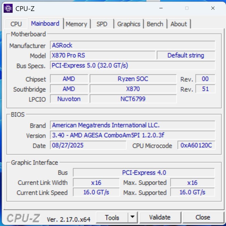Screen dimensions: 226x226
Task: Open the About tab
Action: pyautogui.click(x=179, y=24)
